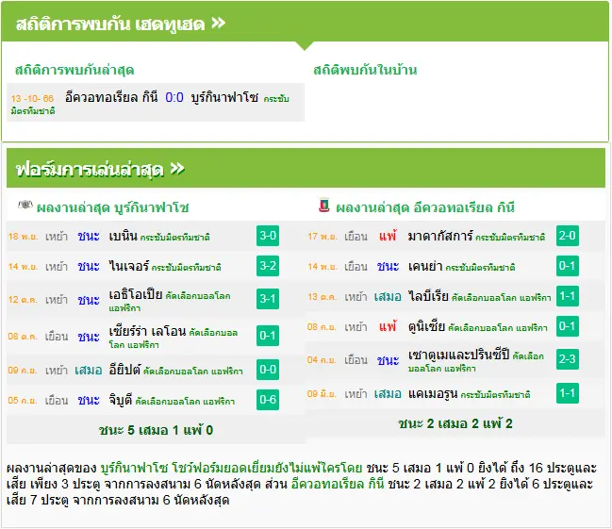
Task: Click the date 13-10-66 in head-to-head row
Action: coord(32,98)
